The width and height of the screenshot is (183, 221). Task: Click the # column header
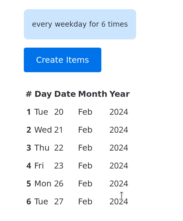[29, 94]
